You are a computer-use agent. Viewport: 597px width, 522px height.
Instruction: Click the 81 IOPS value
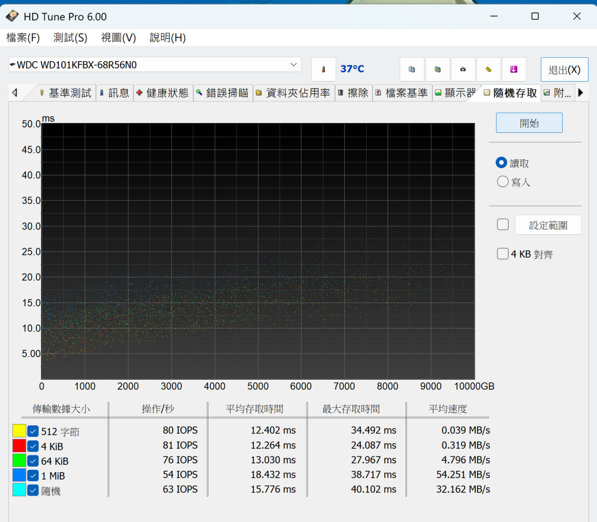pyautogui.click(x=180, y=445)
